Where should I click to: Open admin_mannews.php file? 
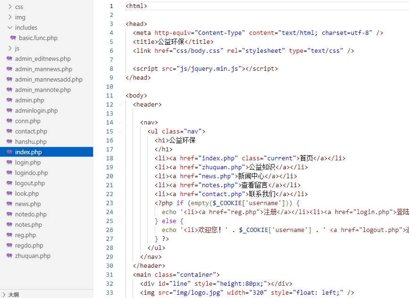click(43, 69)
